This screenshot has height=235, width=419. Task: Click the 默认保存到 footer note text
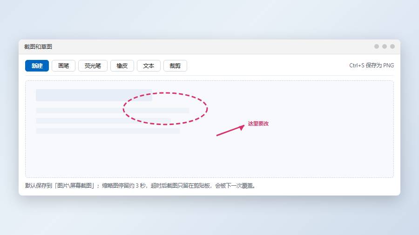pos(140,186)
